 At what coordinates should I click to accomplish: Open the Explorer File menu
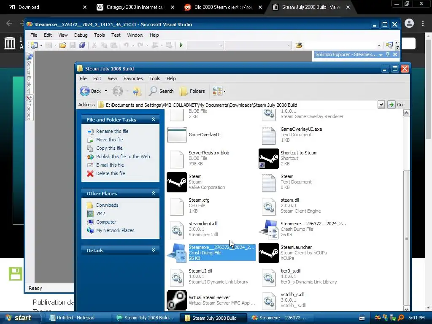pyautogui.click(x=83, y=78)
